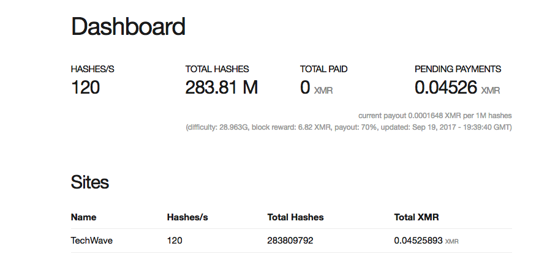The width and height of the screenshot is (558, 273).
Task: Select the 283.81 M total hashes value
Action: [221, 88]
